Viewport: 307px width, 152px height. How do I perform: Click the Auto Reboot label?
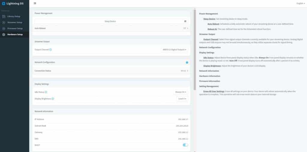pos(40,28)
